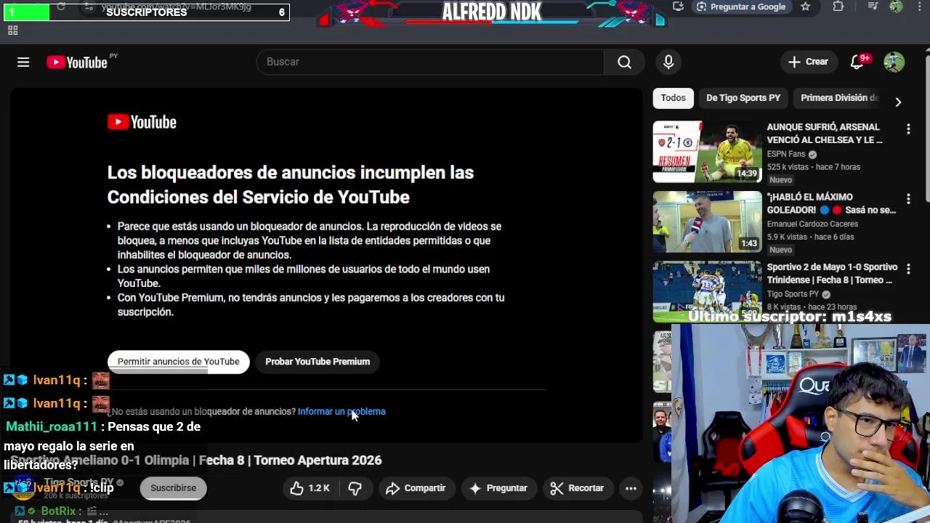Open the máximo goleador interview thumbnail
Screen dimensions: 930x523
tap(707, 222)
